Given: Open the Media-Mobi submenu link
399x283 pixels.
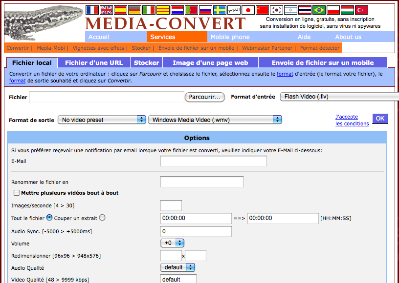Looking at the screenshot, I should [x=51, y=48].
